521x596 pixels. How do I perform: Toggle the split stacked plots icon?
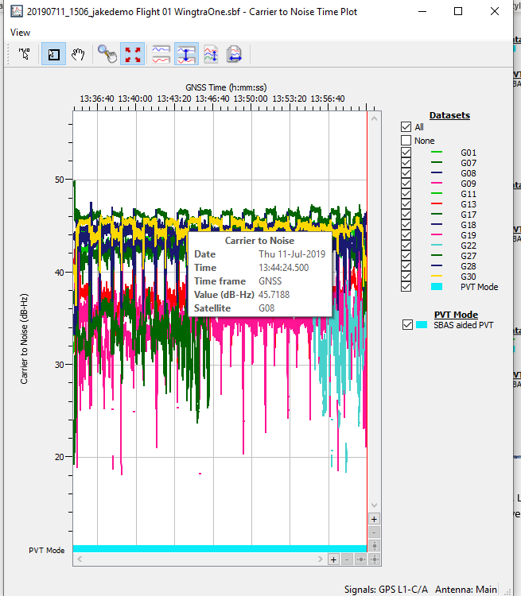(161, 55)
